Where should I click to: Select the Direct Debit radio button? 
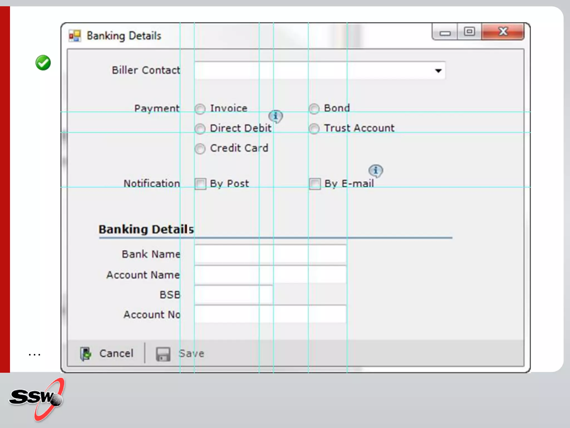point(200,129)
